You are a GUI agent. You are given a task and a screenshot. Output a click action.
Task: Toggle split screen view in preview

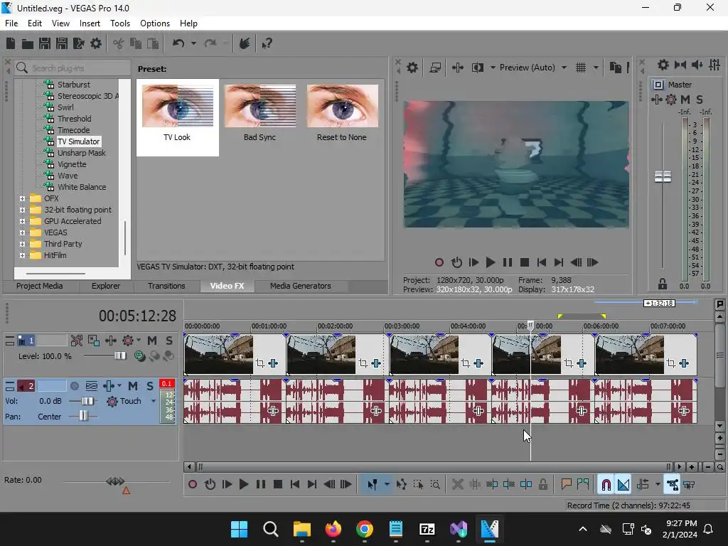pos(477,68)
